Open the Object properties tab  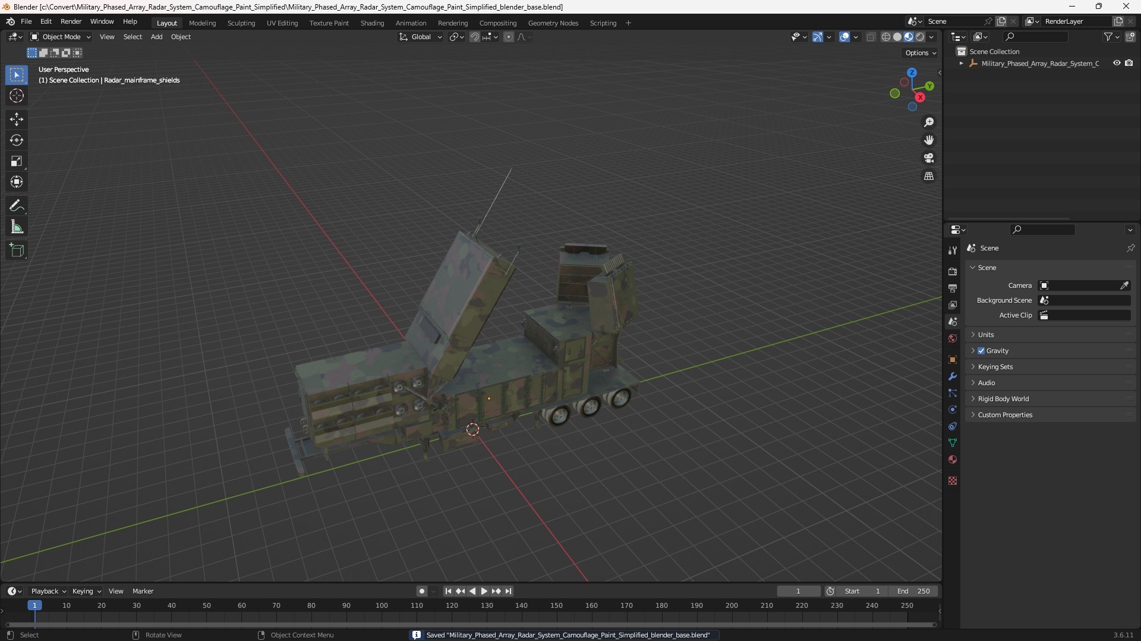[x=953, y=360]
